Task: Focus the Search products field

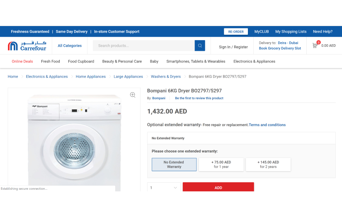Action: pyautogui.click(x=144, y=45)
